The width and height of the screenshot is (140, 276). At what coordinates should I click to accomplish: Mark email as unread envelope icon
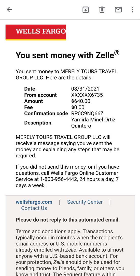(118, 9)
